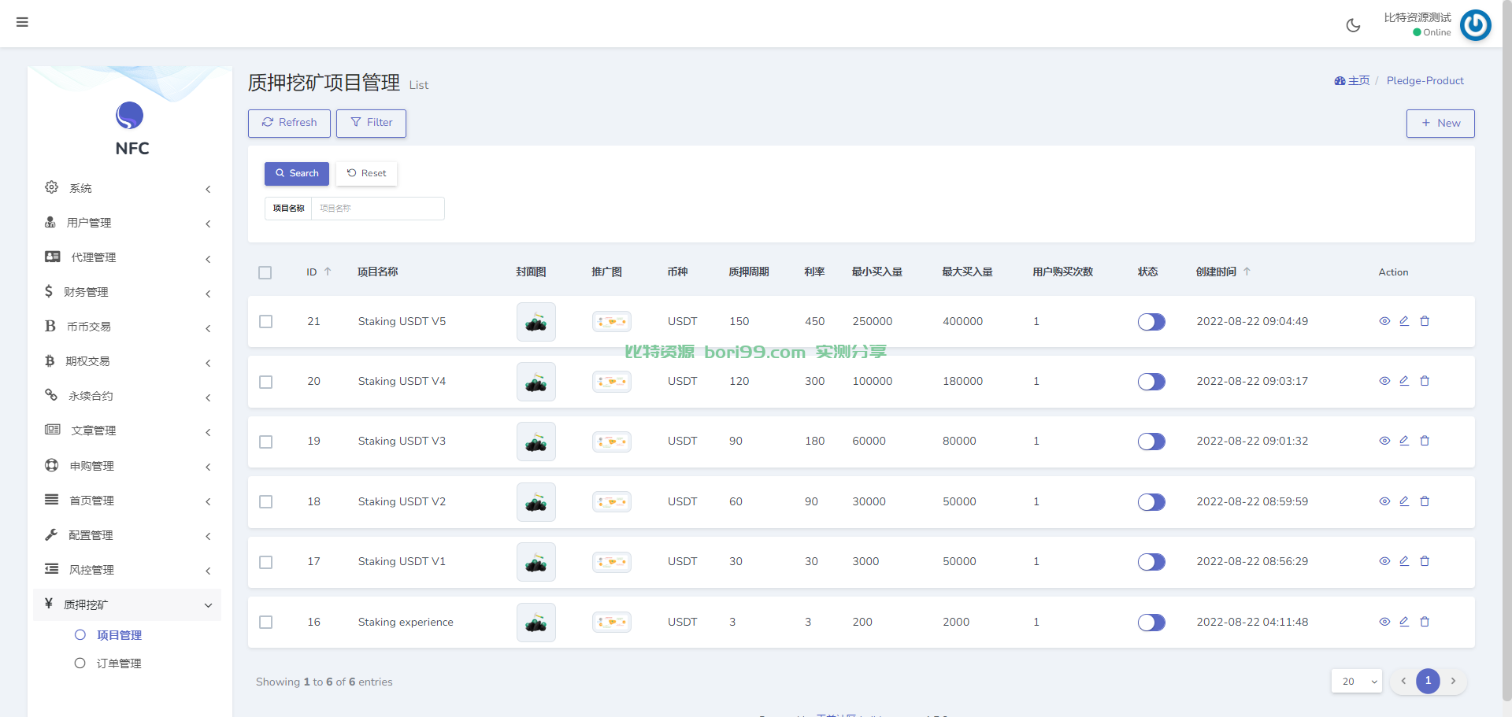Toggle status switch for Staking USDT V4
This screenshot has width=1512, height=717.
(1151, 382)
